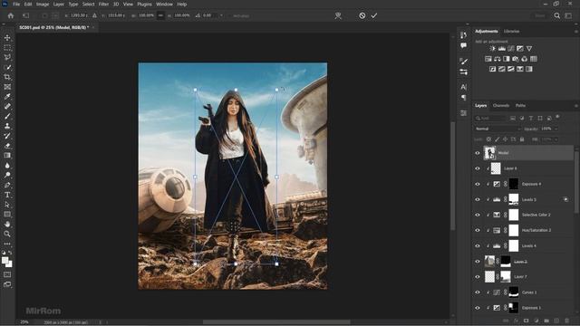Delete layer using the trash icon
This screenshot has width=580, height=326.
[566, 321]
